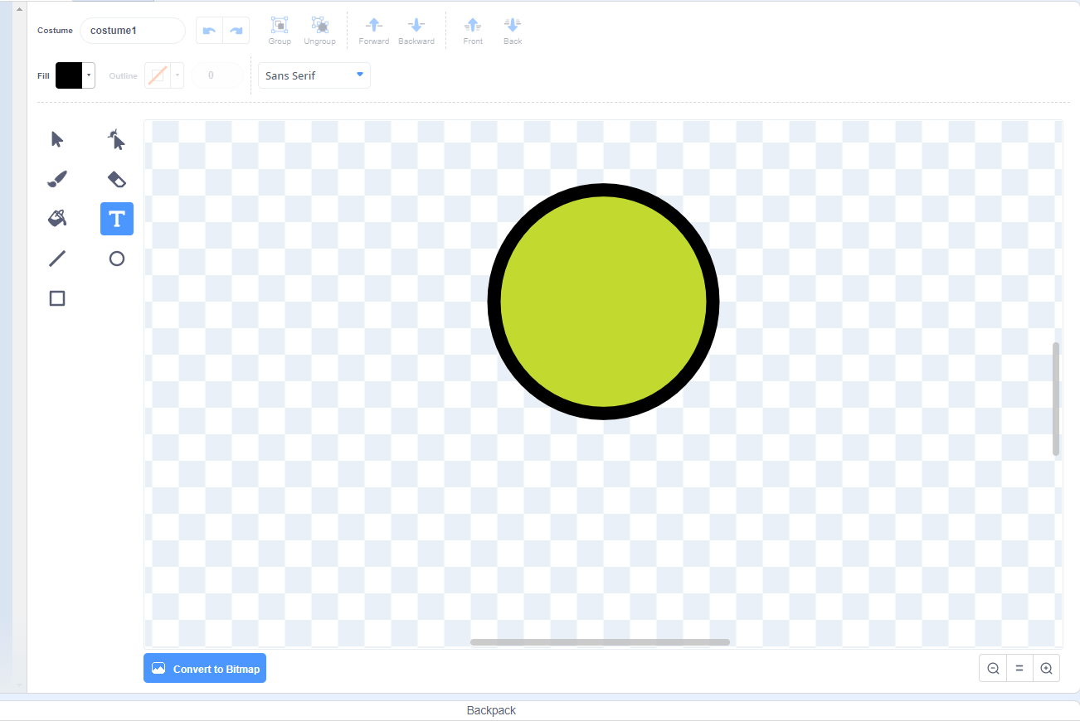The image size is (1080, 721).
Task: Click the costume1 name field
Action: click(x=132, y=30)
